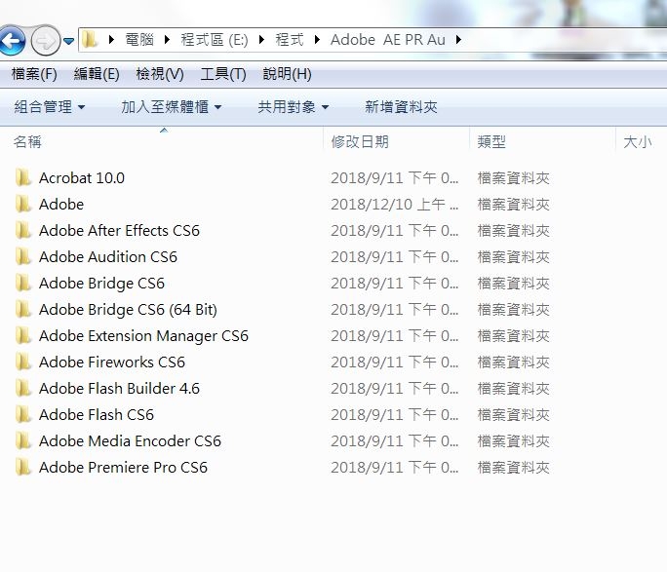Click Adobe AE PR Au in address path
Viewport: 667px width, 572px height.
[x=388, y=40]
